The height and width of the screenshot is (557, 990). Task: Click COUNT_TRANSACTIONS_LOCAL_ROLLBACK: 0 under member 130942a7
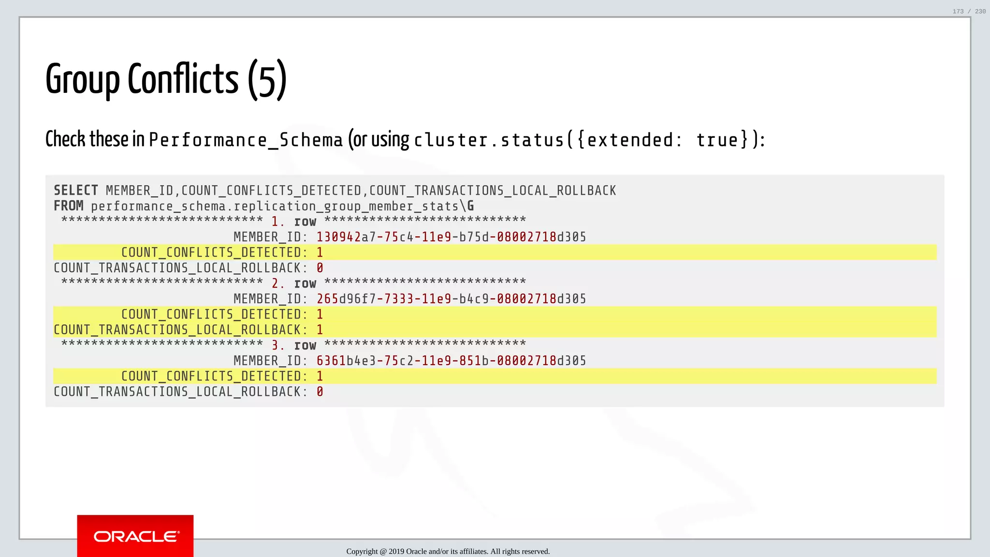point(189,268)
